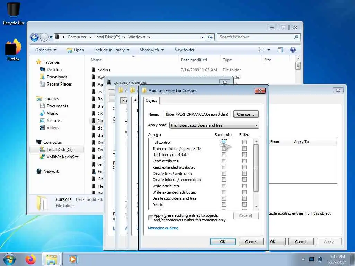
Task: Check Successful for Read attributes
Action: [224, 161]
